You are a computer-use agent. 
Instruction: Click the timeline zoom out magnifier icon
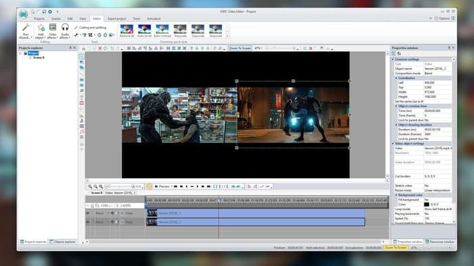[95, 186]
